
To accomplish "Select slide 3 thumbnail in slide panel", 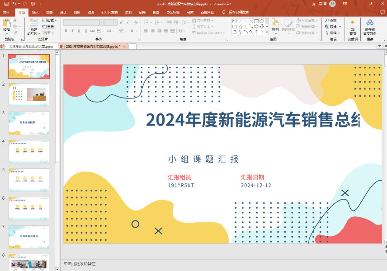I will tap(29, 123).
